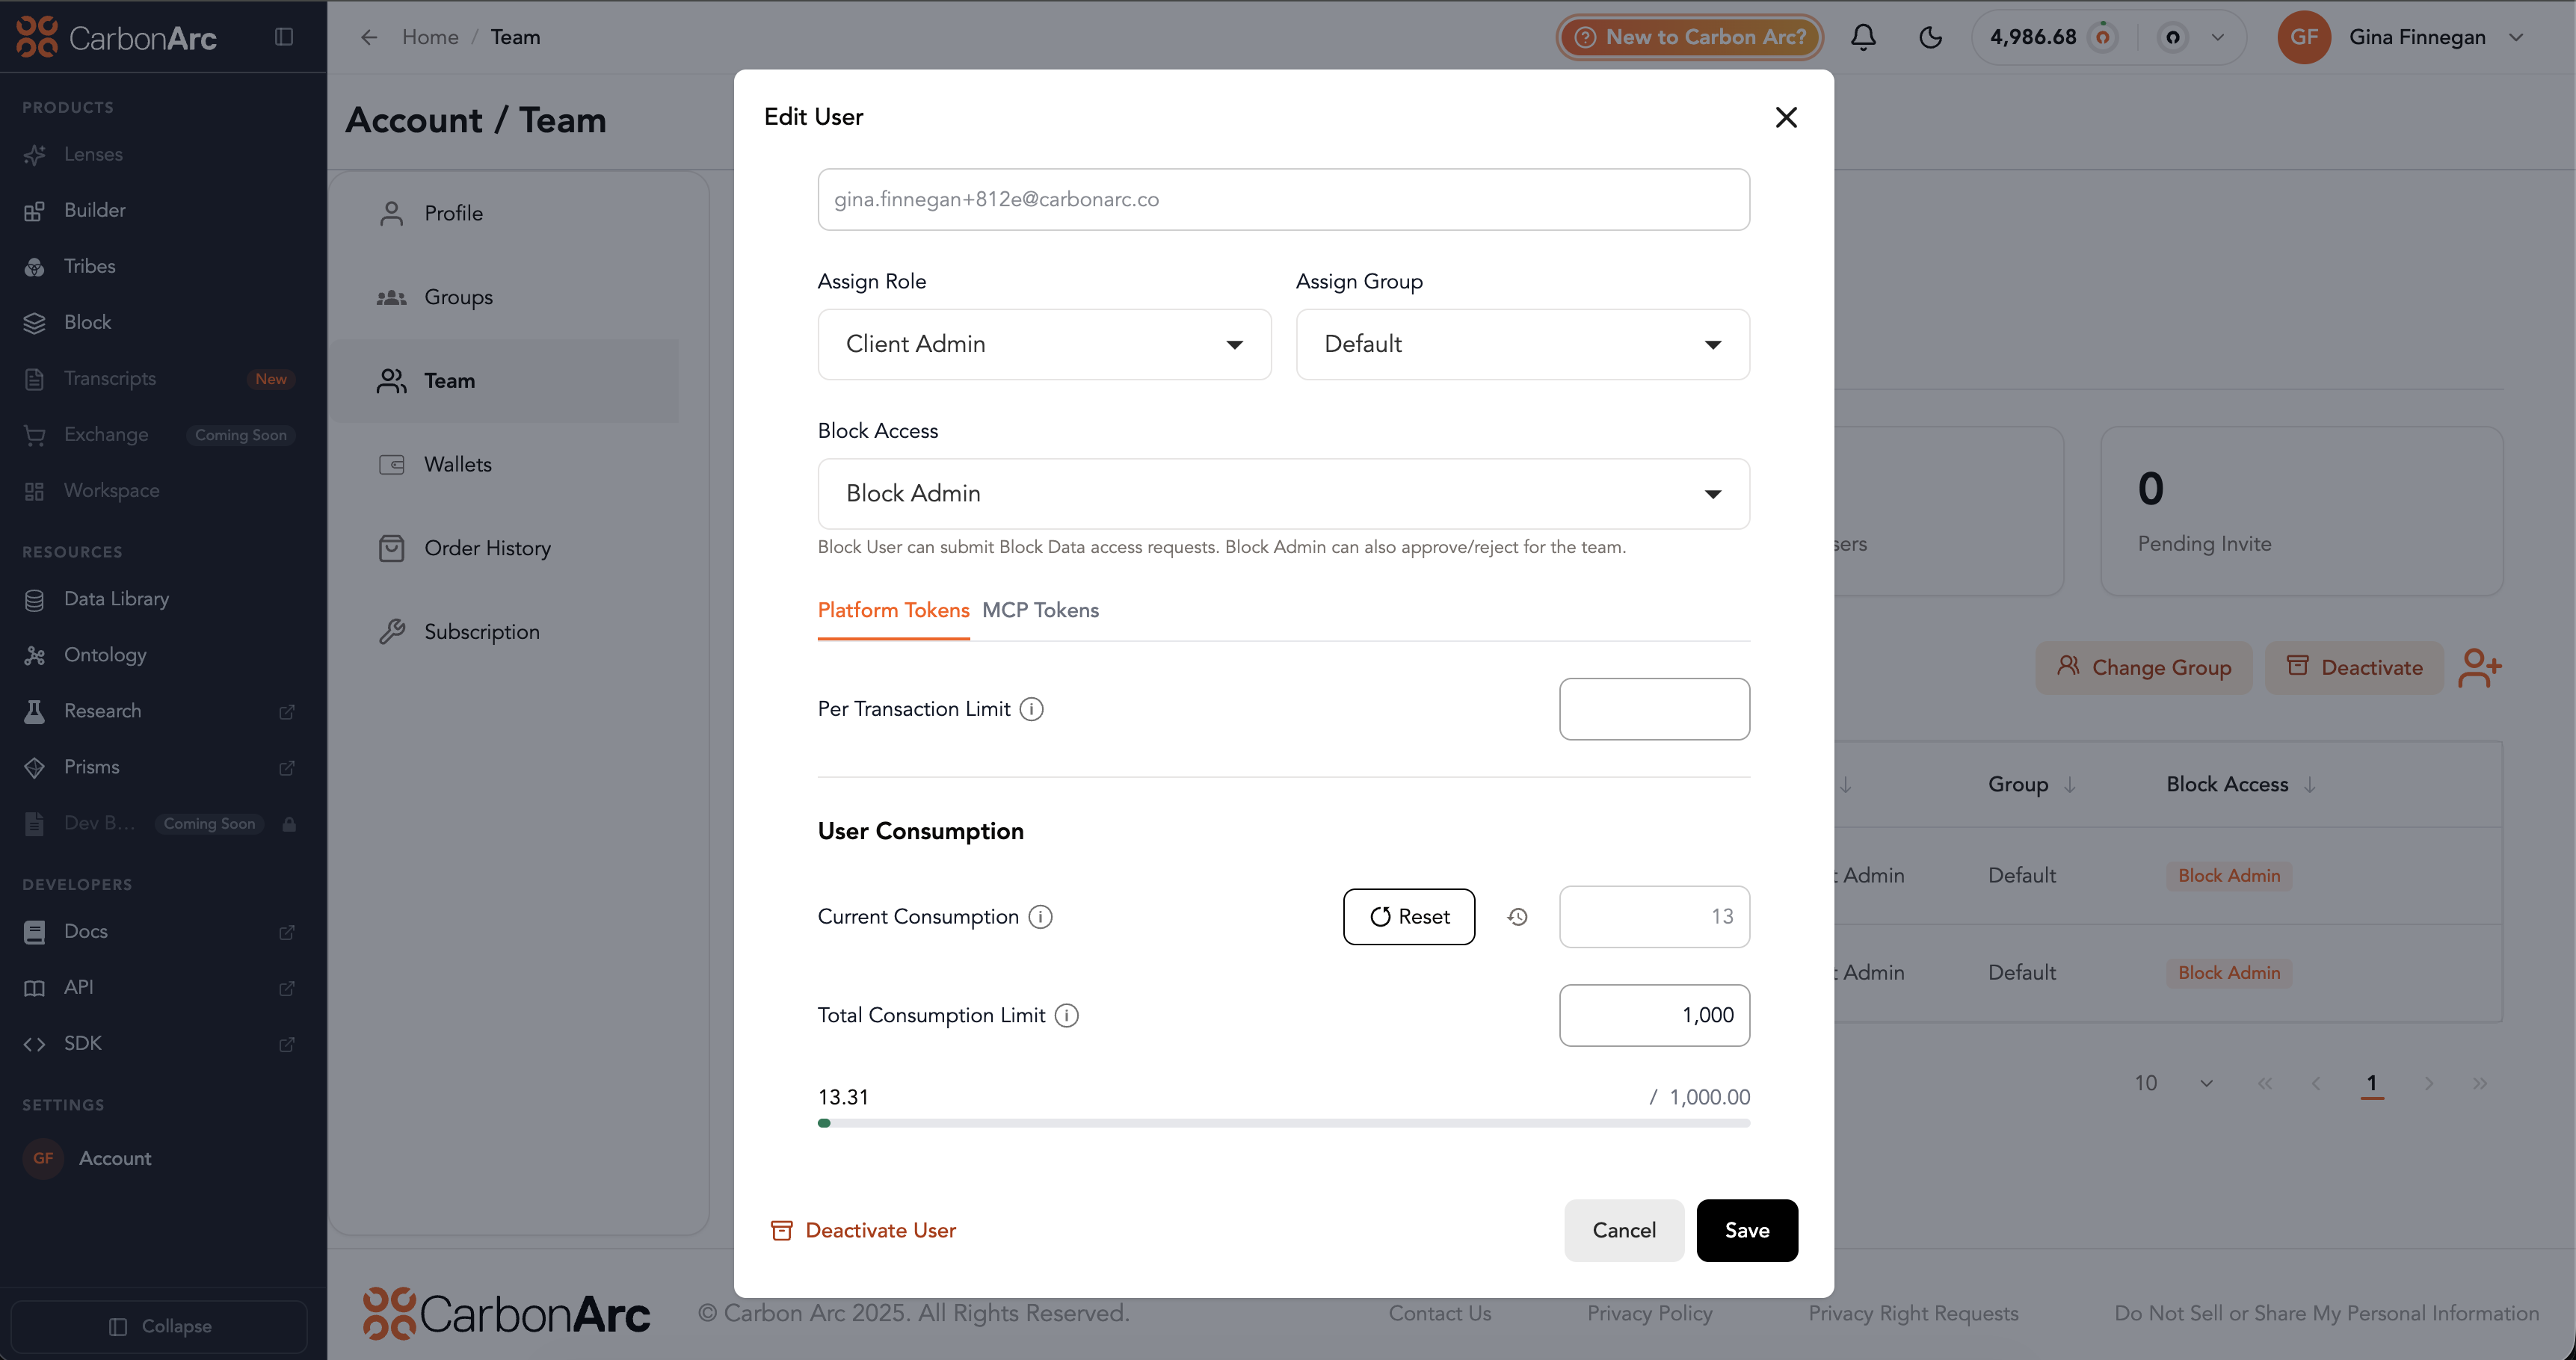Go to next page in pagination
Viewport: 2576px width, 1360px height.
pos(2428,1084)
